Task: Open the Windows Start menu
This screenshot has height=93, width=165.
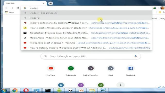Action: 4,90
